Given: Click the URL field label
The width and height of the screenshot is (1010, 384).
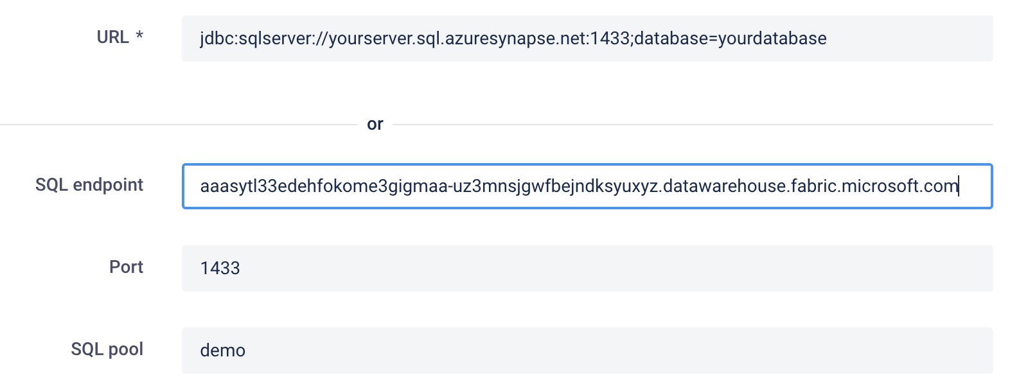Looking at the screenshot, I should point(113,37).
